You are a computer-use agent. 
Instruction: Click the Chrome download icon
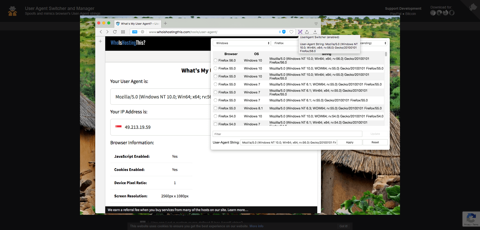tap(433, 13)
